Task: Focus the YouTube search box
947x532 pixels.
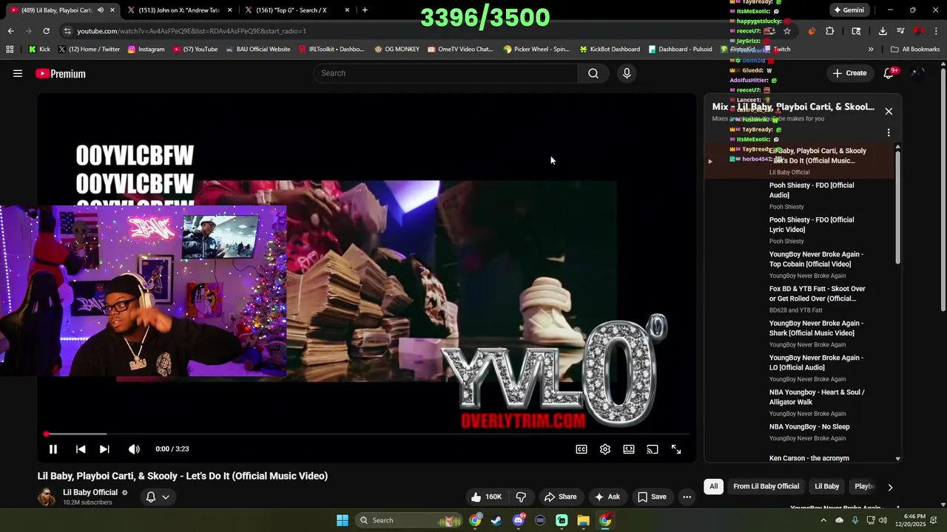Action: click(445, 73)
